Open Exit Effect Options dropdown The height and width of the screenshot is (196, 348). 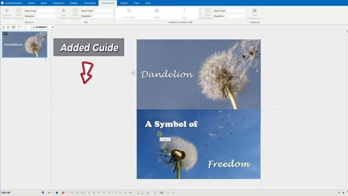pos(75,14)
